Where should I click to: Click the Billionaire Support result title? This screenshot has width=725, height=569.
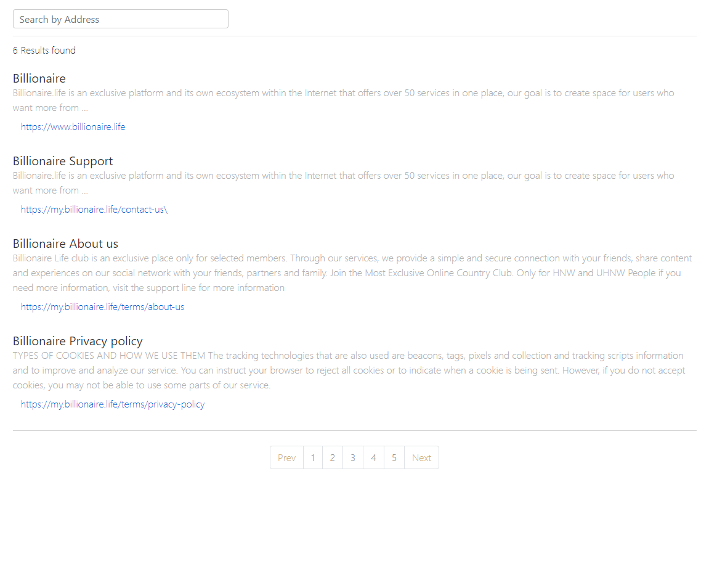63,161
